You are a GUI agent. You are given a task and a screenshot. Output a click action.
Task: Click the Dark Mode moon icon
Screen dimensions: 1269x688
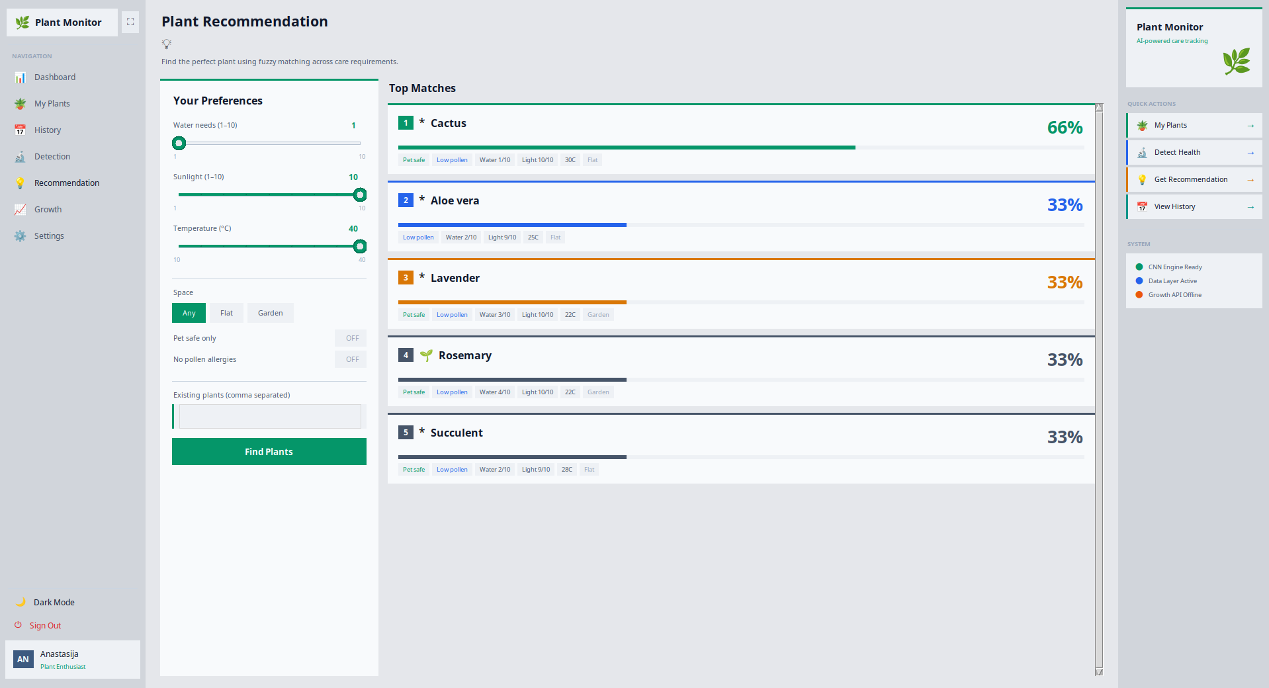(x=21, y=602)
